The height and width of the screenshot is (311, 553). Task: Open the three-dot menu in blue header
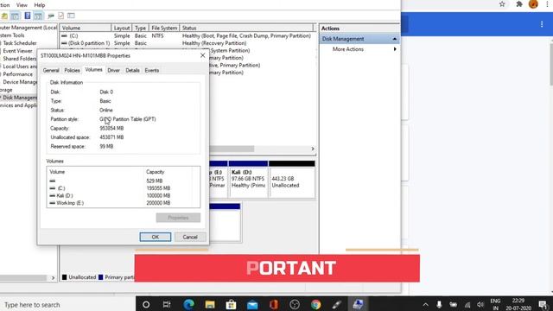(542, 24)
